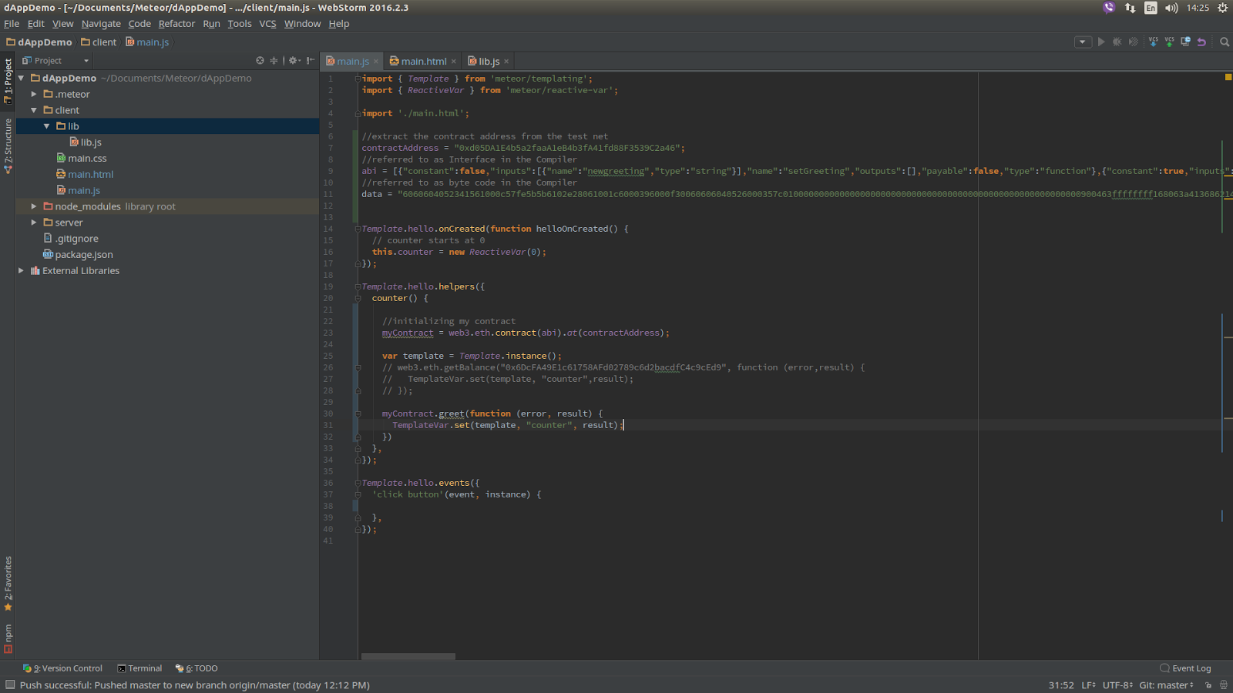Open the Terminal tool window
The height and width of the screenshot is (693, 1233).
(139, 668)
